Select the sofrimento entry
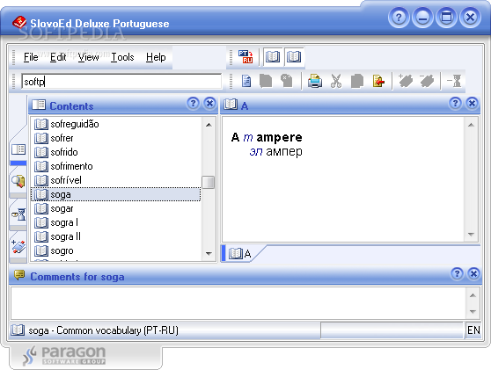Viewport: 491px width, 370px height. [115, 166]
